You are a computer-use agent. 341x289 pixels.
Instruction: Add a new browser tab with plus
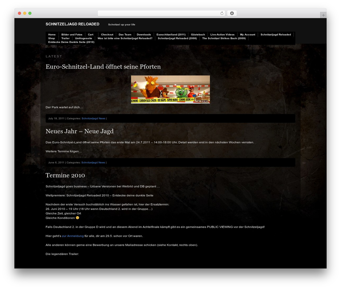[x=323, y=15]
